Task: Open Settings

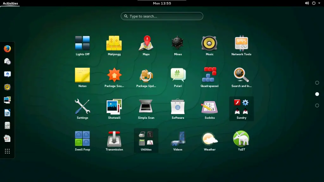Action: (83, 109)
